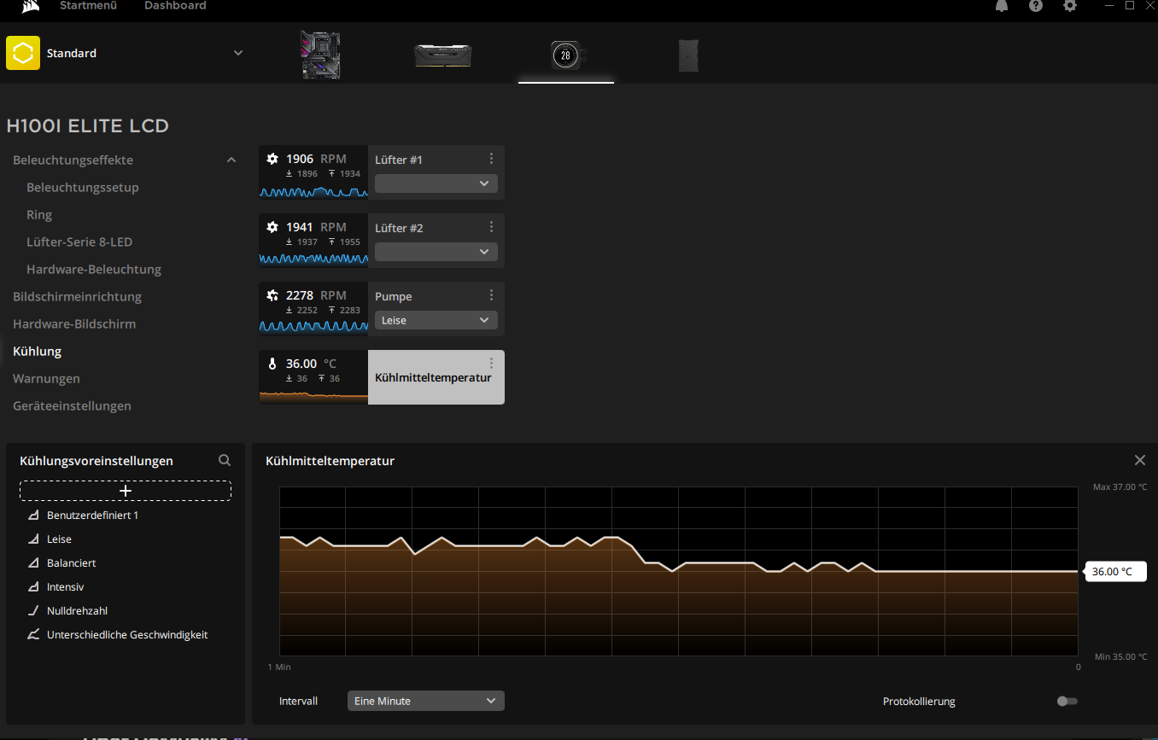
Task: Select the Balanciert cooling preset label
Action: pos(71,563)
